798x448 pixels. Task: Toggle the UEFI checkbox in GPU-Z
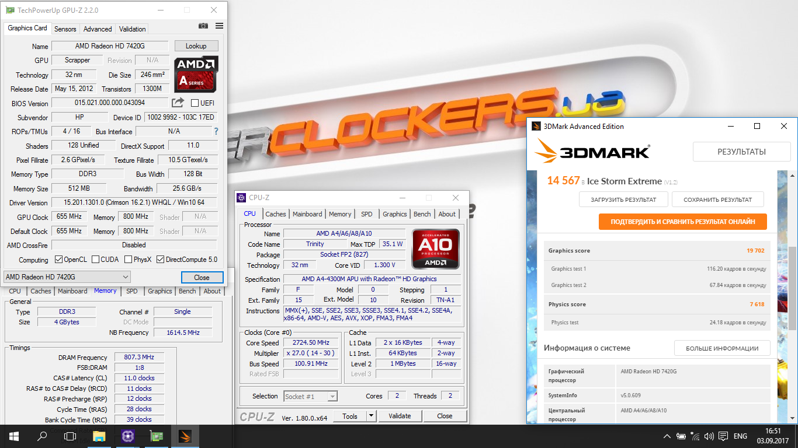click(195, 103)
